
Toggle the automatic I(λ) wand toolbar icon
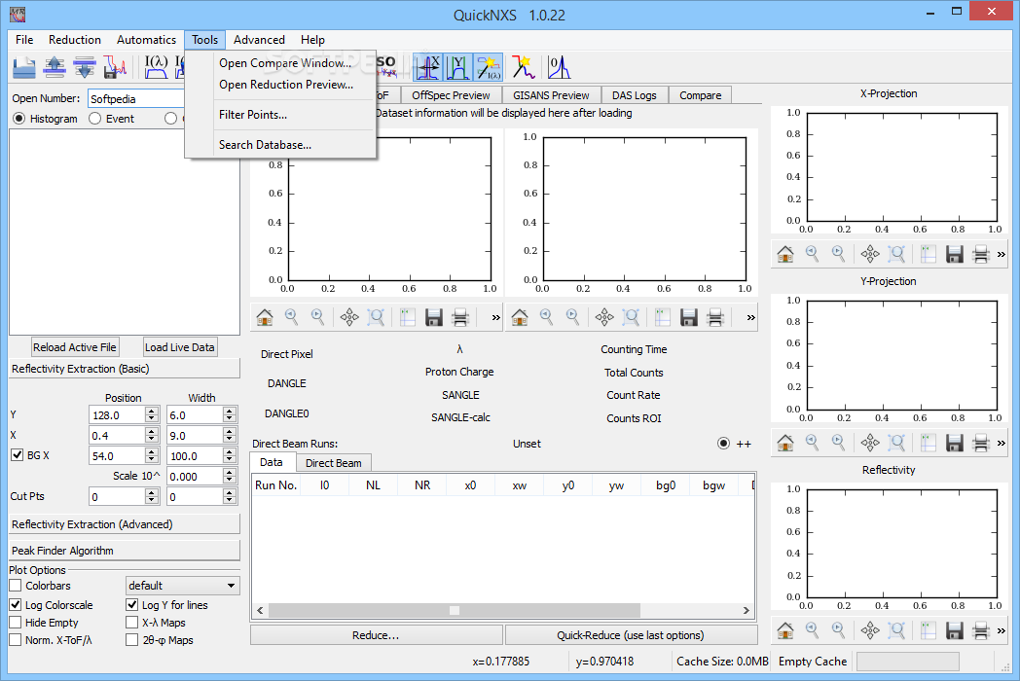click(488, 68)
